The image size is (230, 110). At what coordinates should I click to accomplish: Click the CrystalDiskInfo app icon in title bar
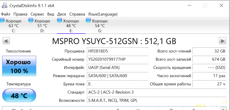click(x=4, y=5)
